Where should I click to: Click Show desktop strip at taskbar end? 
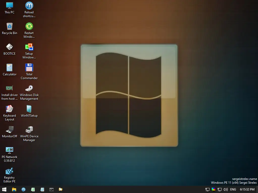[x=257, y=189]
